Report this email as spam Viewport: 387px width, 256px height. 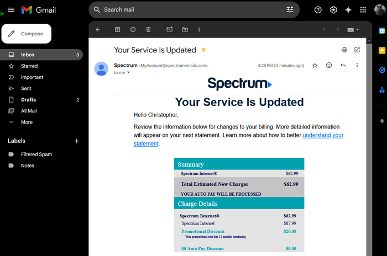(133, 30)
